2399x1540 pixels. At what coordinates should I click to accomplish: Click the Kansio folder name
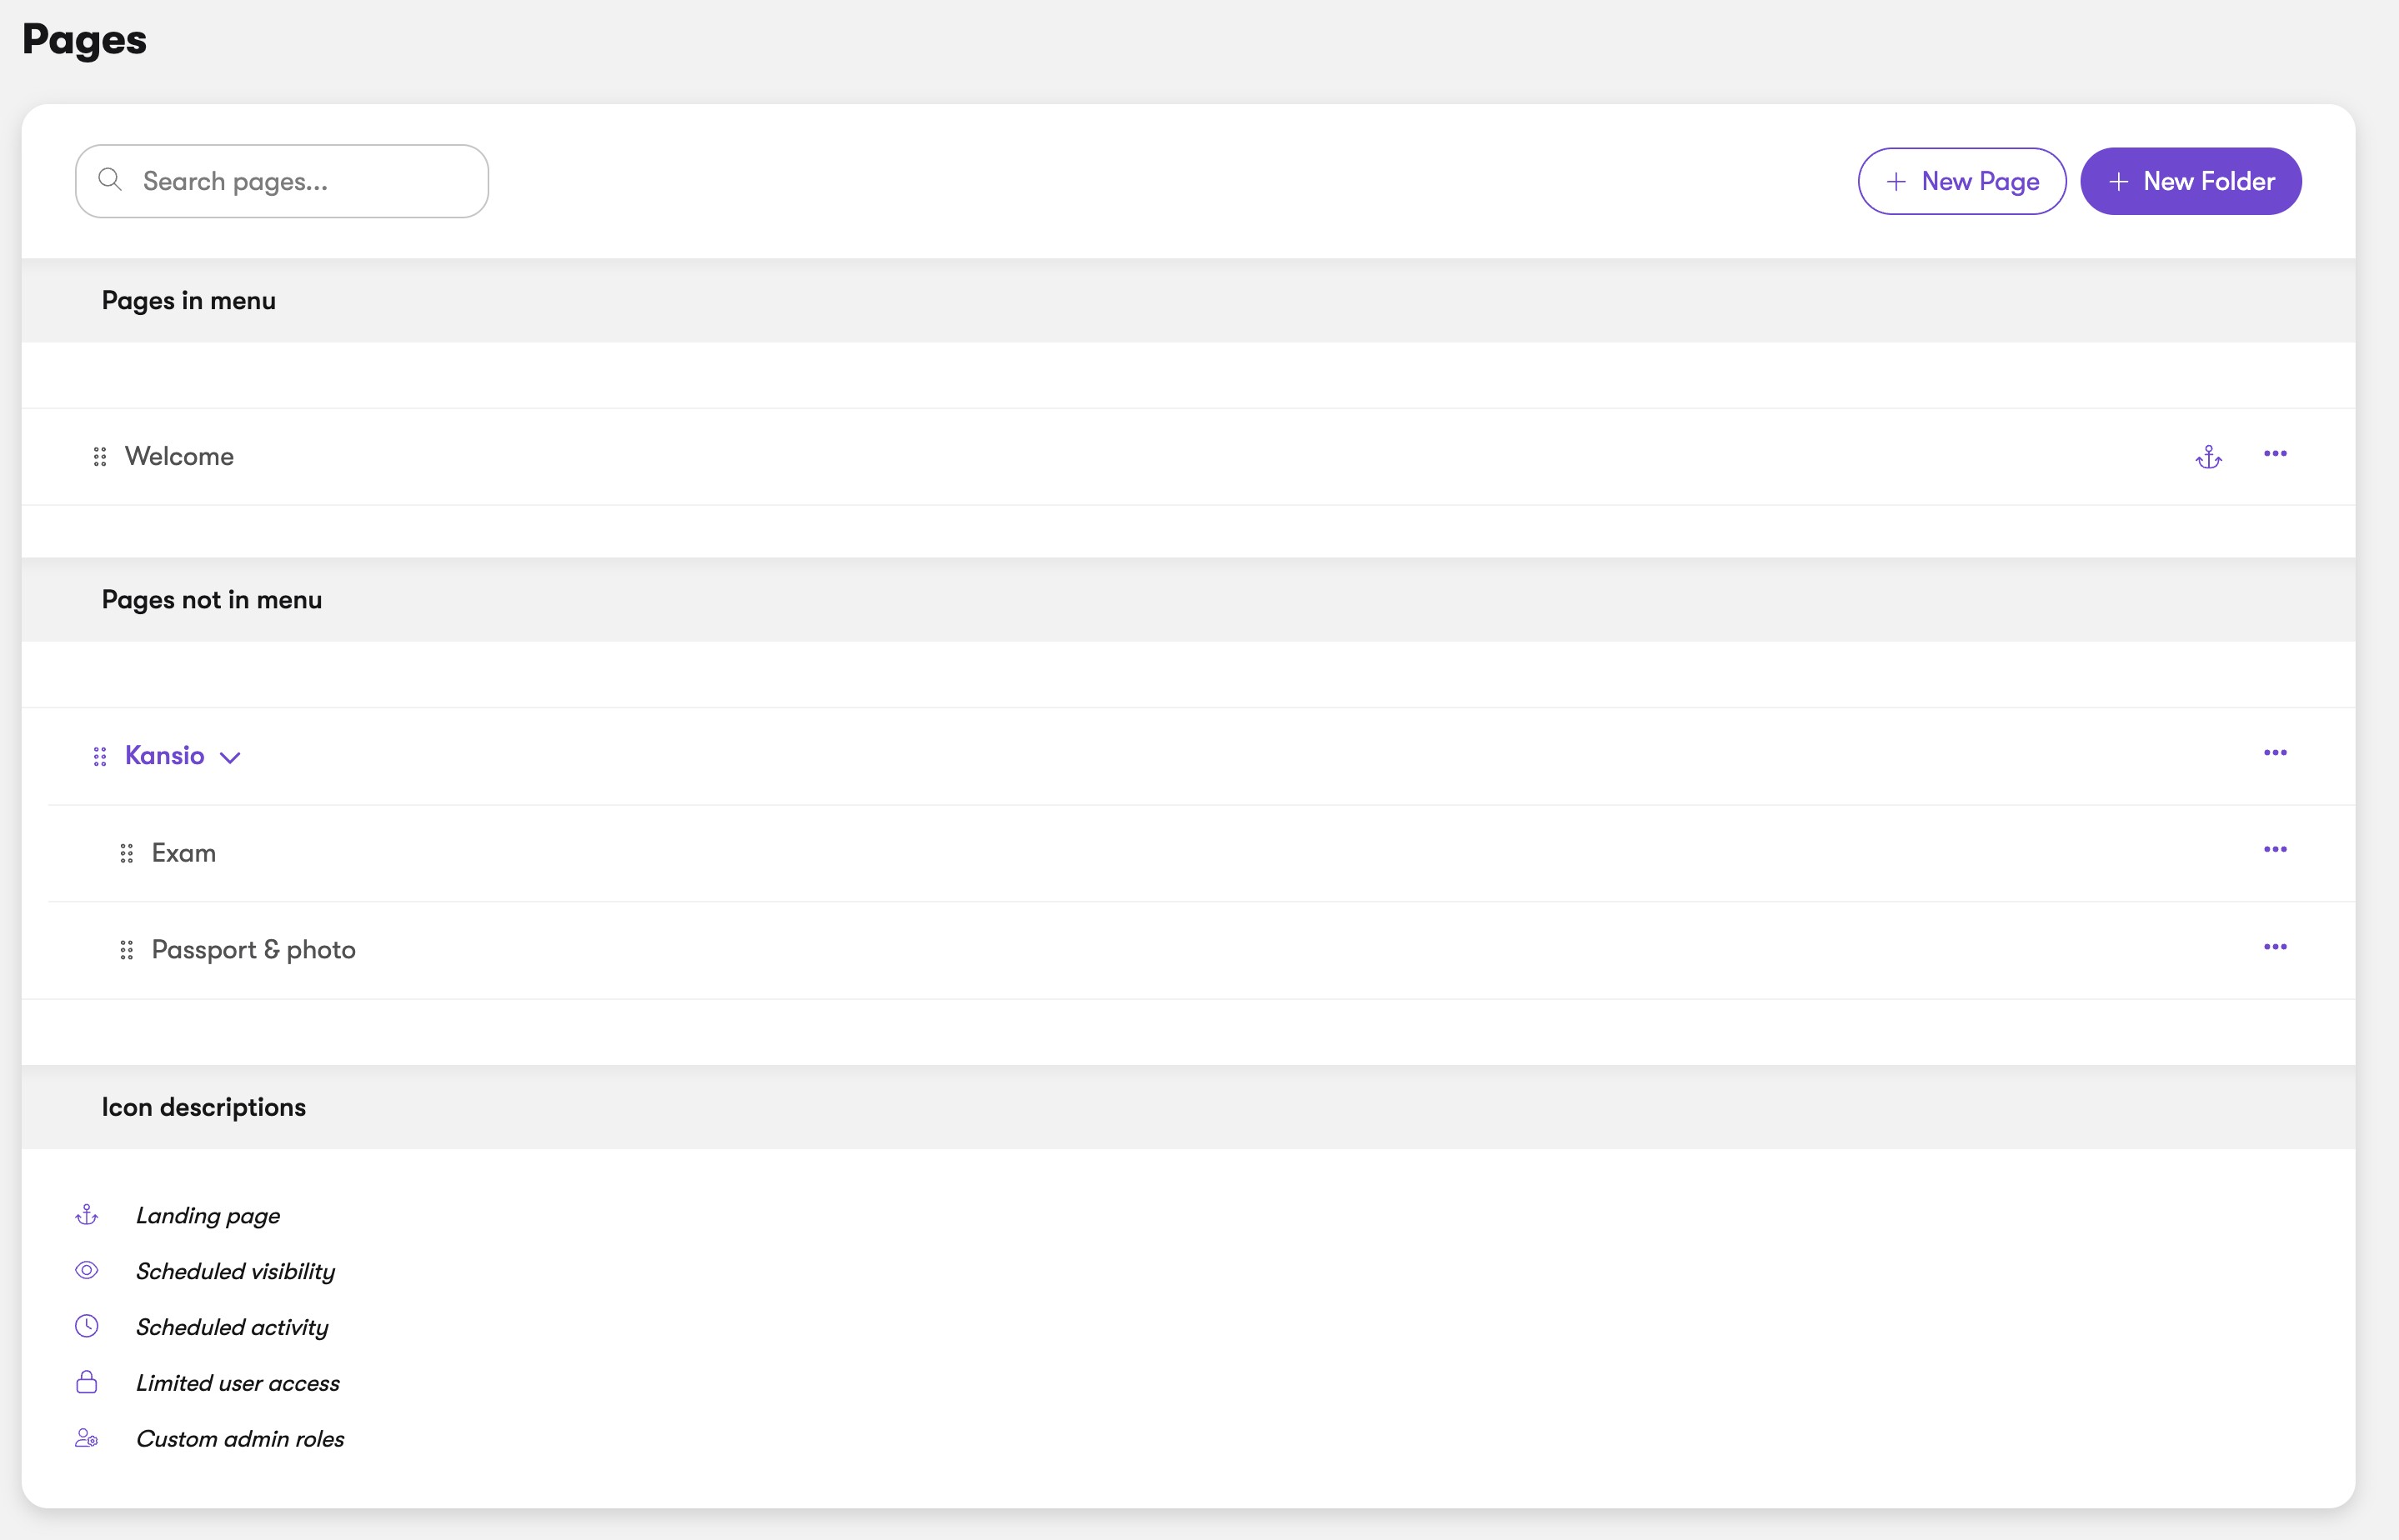tap(165, 755)
